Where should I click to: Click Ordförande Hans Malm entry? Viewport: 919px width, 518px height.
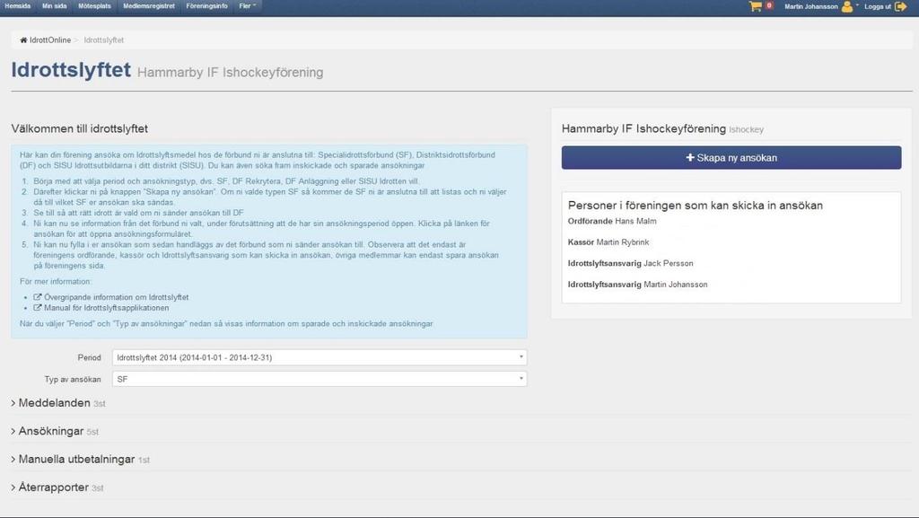[612, 221]
